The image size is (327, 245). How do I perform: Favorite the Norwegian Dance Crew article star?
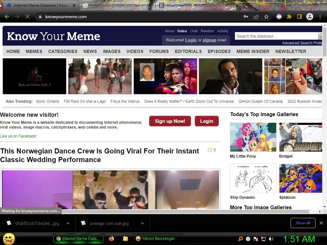click(209, 150)
